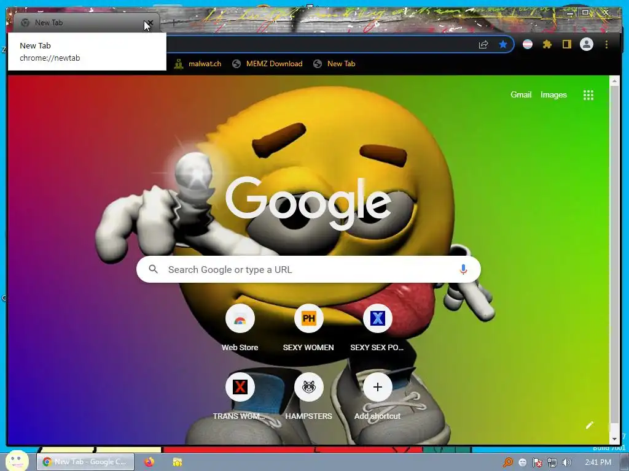Open the New Tab bookmark in bookmarks bar
Image resolution: width=629 pixels, height=471 pixels.
[x=335, y=64]
